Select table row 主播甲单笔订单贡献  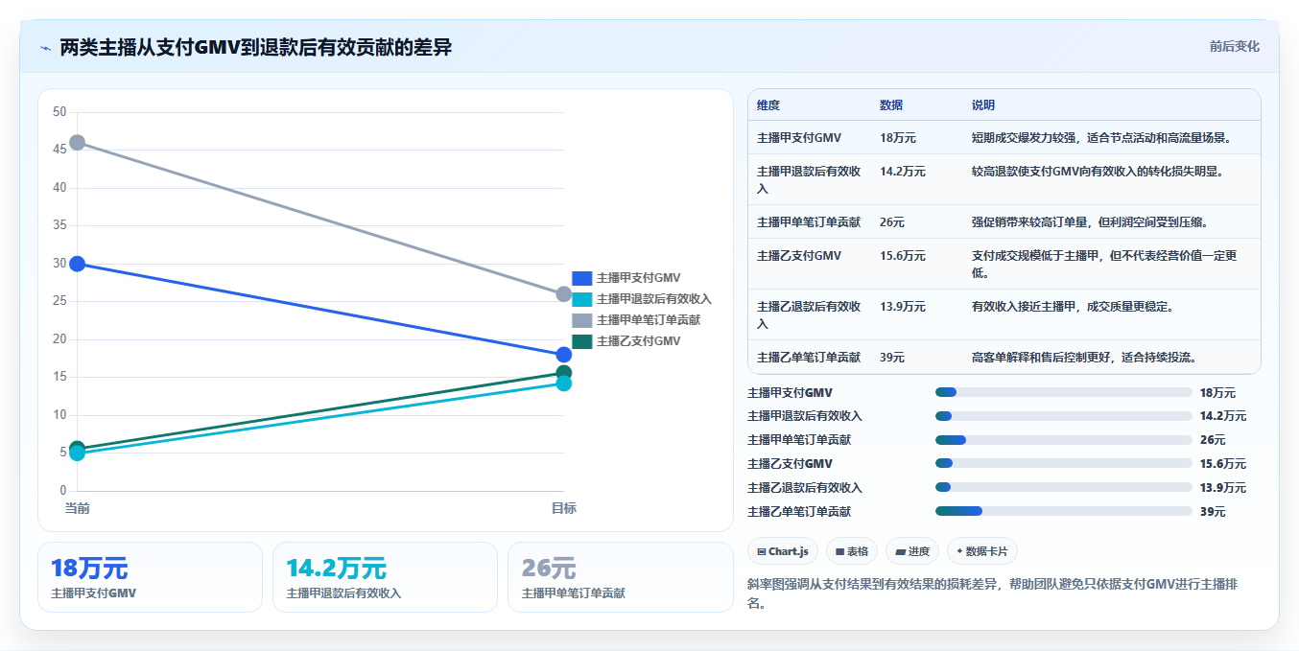(1004, 222)
